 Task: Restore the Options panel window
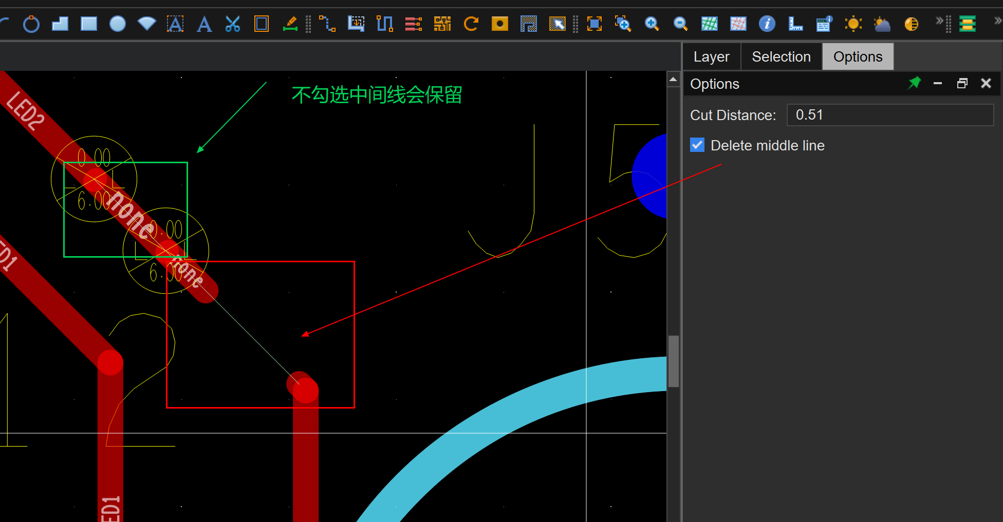click(x=962, y=83)
